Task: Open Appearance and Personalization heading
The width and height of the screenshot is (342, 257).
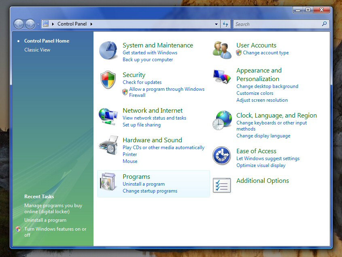Action: (x=259, y=75)
